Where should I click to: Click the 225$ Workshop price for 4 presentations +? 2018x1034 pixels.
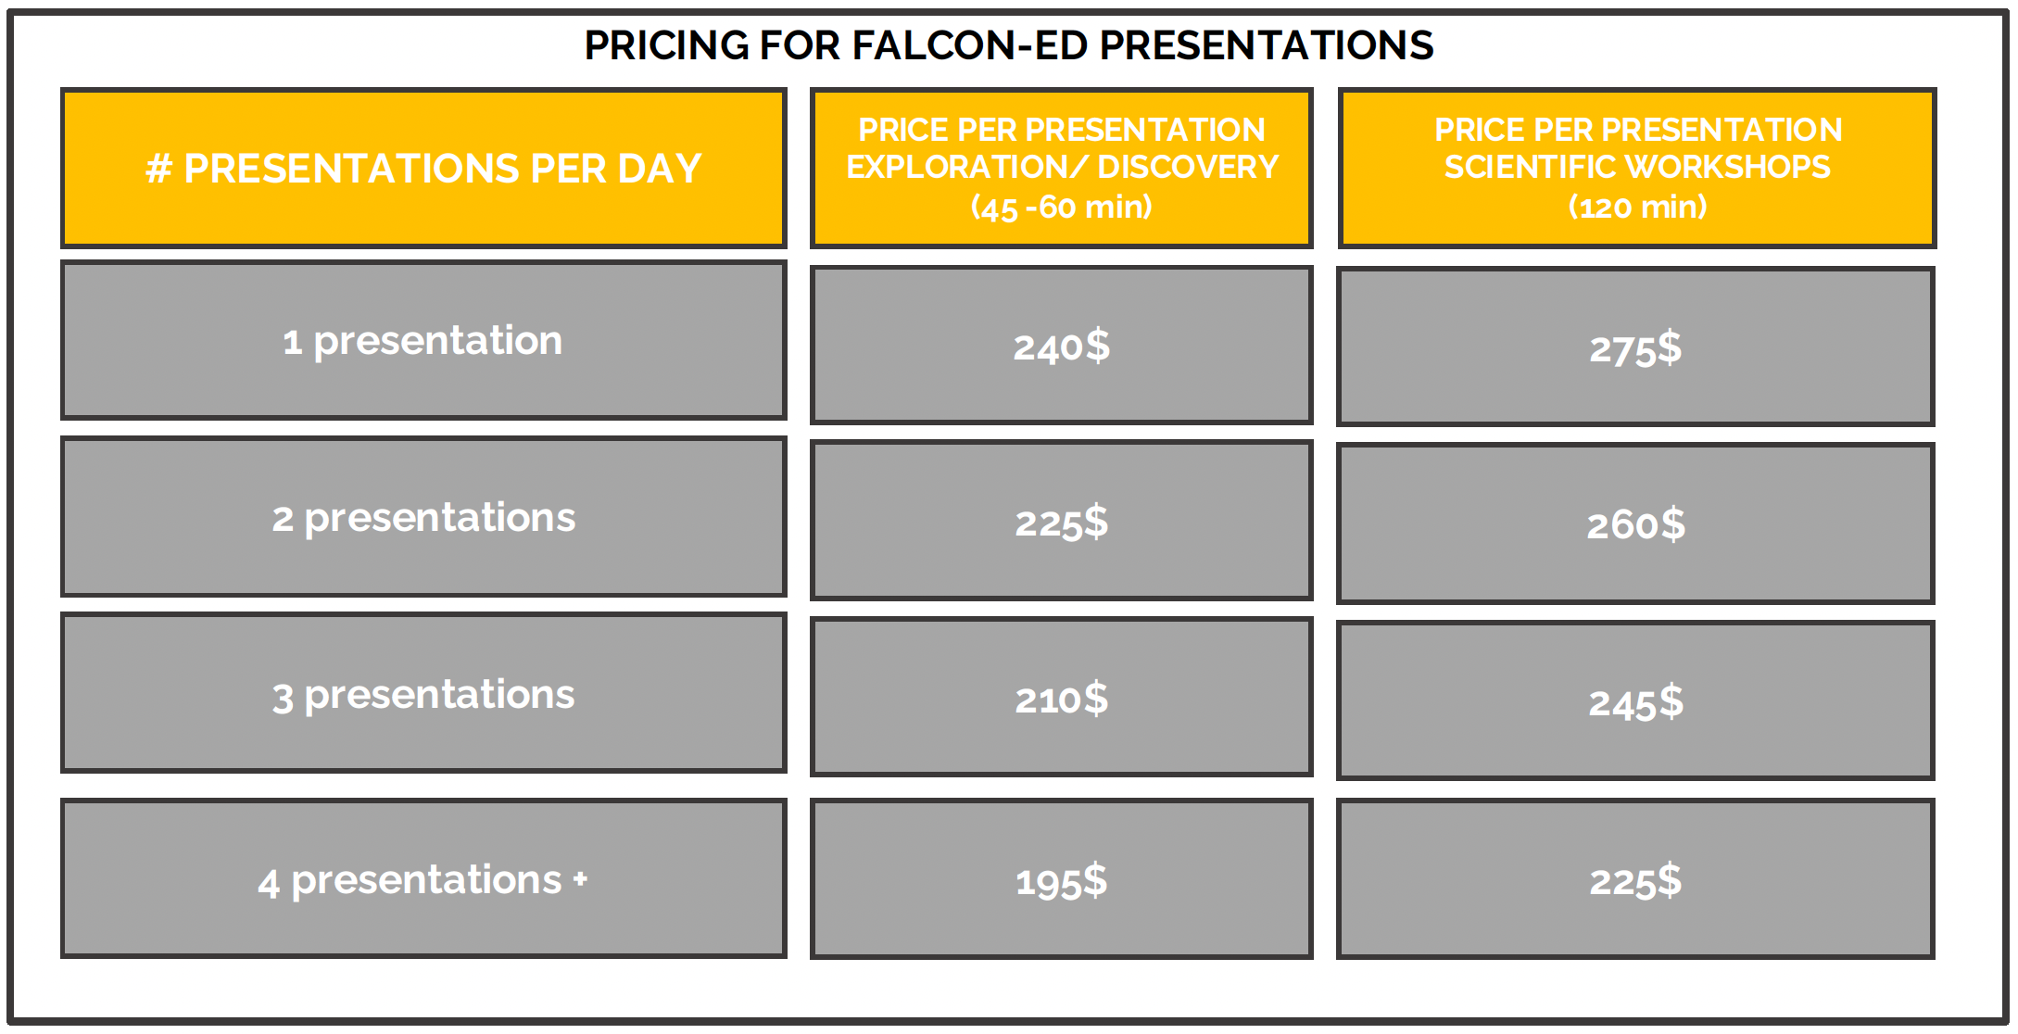click(x=1635, y=881)
